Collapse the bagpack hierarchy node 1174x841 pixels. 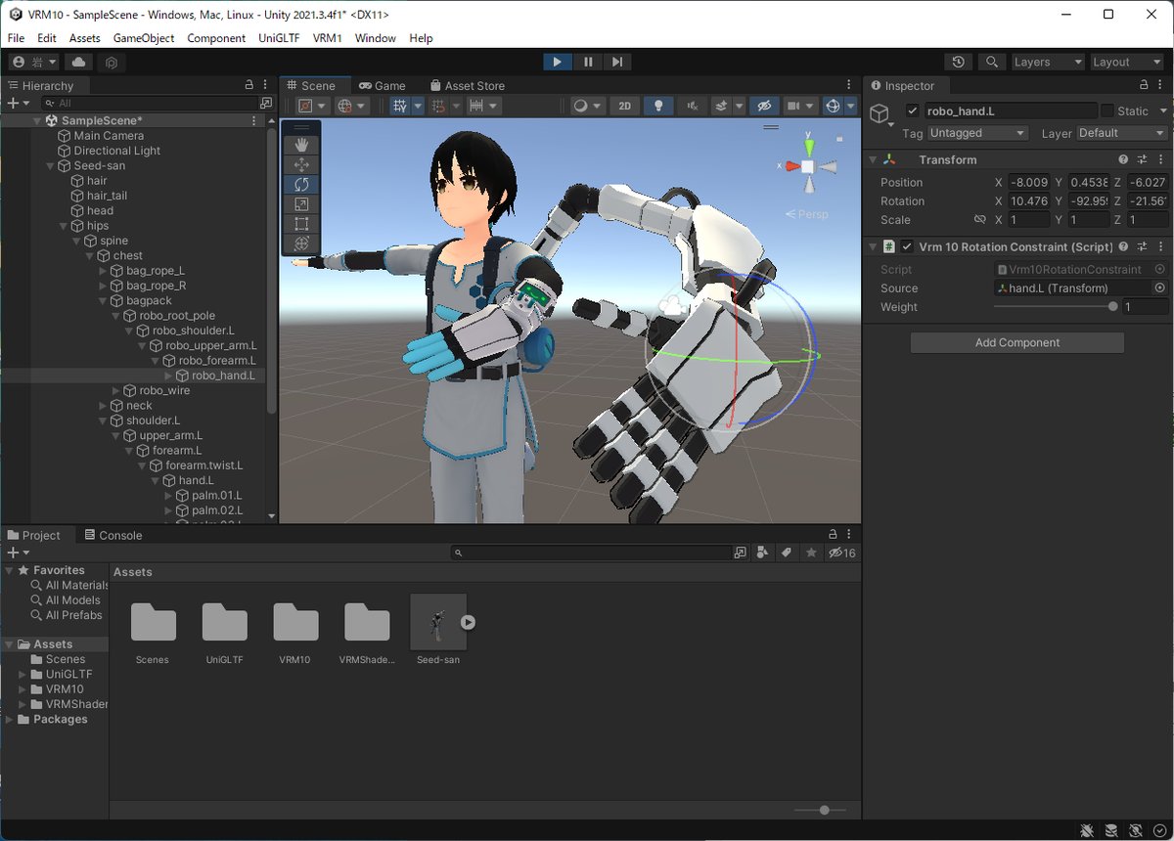pos(105,300)
